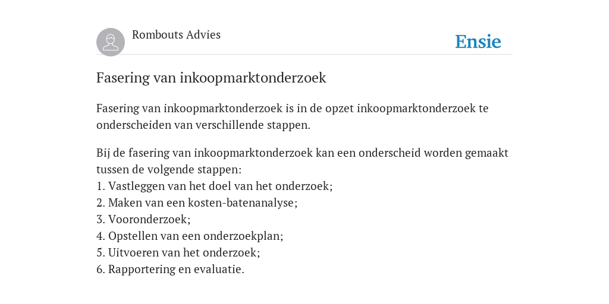Select step 3 'Vooronderzoek'
The image size is (609, 304).
(143, 220)
